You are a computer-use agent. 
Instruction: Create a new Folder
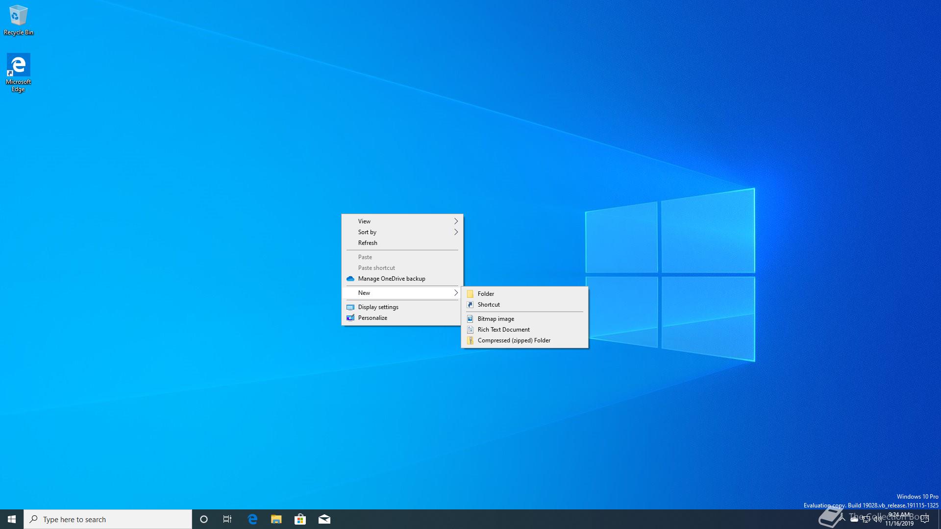pos(486,294)
